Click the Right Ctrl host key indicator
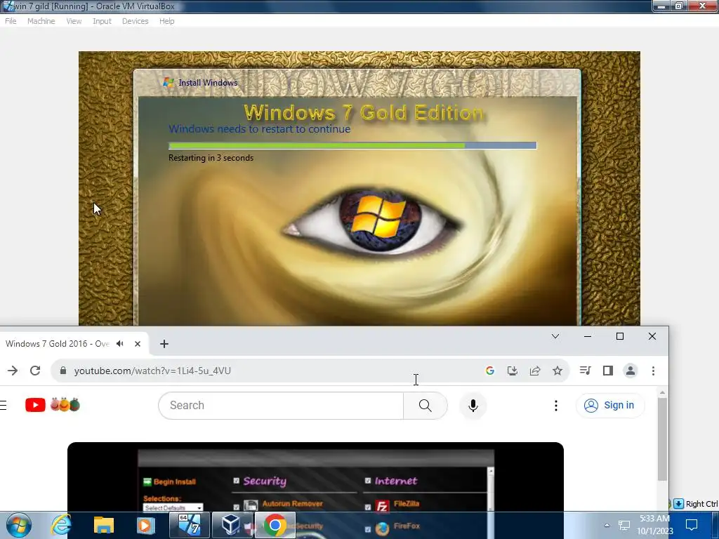The height and width of the screenshot is (539, 719). (x=701, y=504)
